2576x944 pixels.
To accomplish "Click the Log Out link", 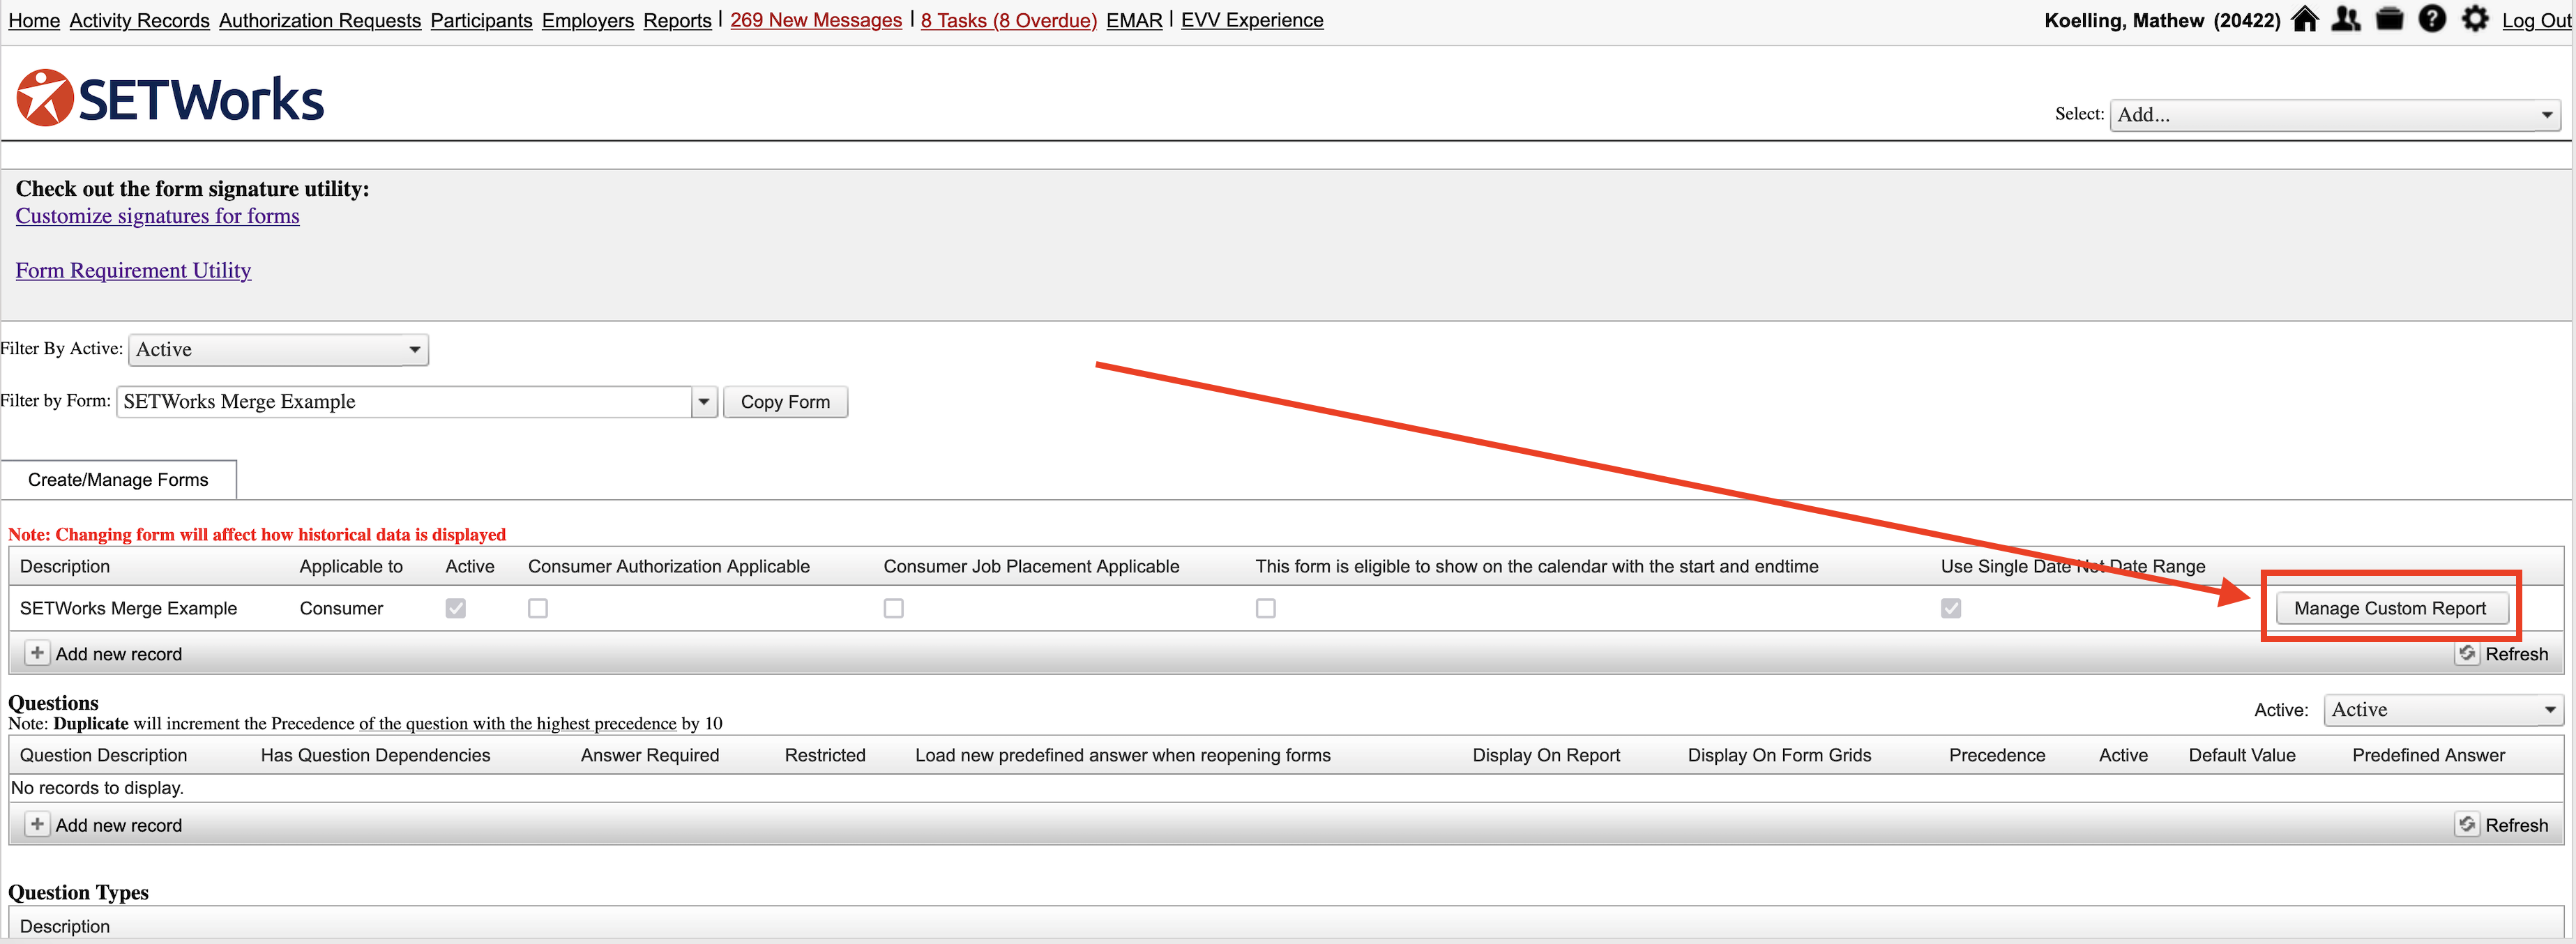I will (2537, 20).
